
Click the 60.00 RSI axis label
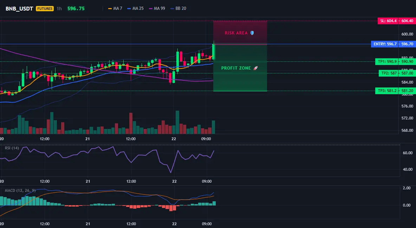coord(408,153)
